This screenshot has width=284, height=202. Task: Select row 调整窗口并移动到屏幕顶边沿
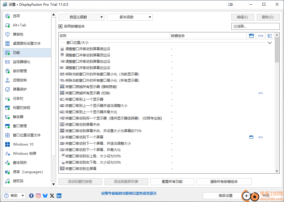coord(167,55)
